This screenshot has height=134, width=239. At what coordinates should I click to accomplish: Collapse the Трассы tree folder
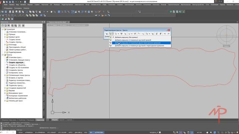3,55
